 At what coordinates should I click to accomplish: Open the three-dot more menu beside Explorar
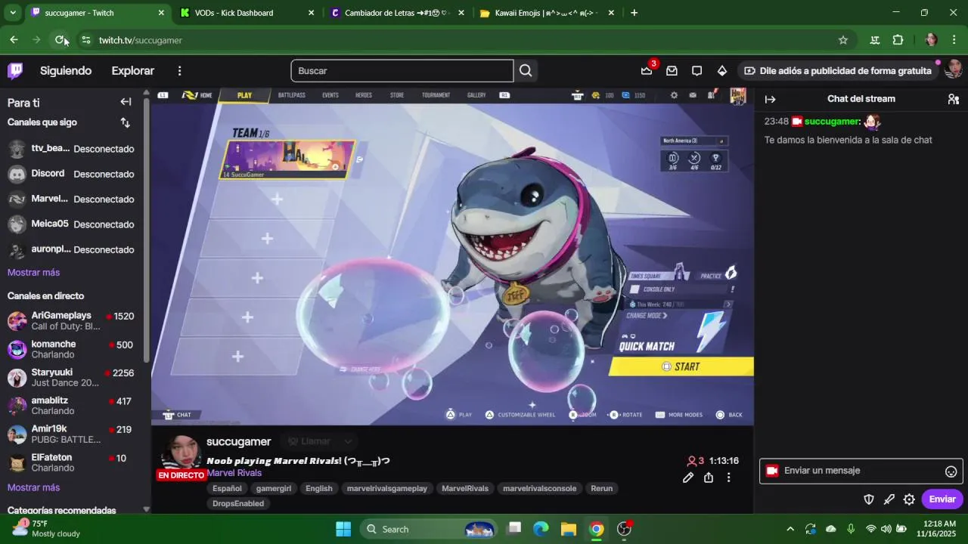click(179, 71)
